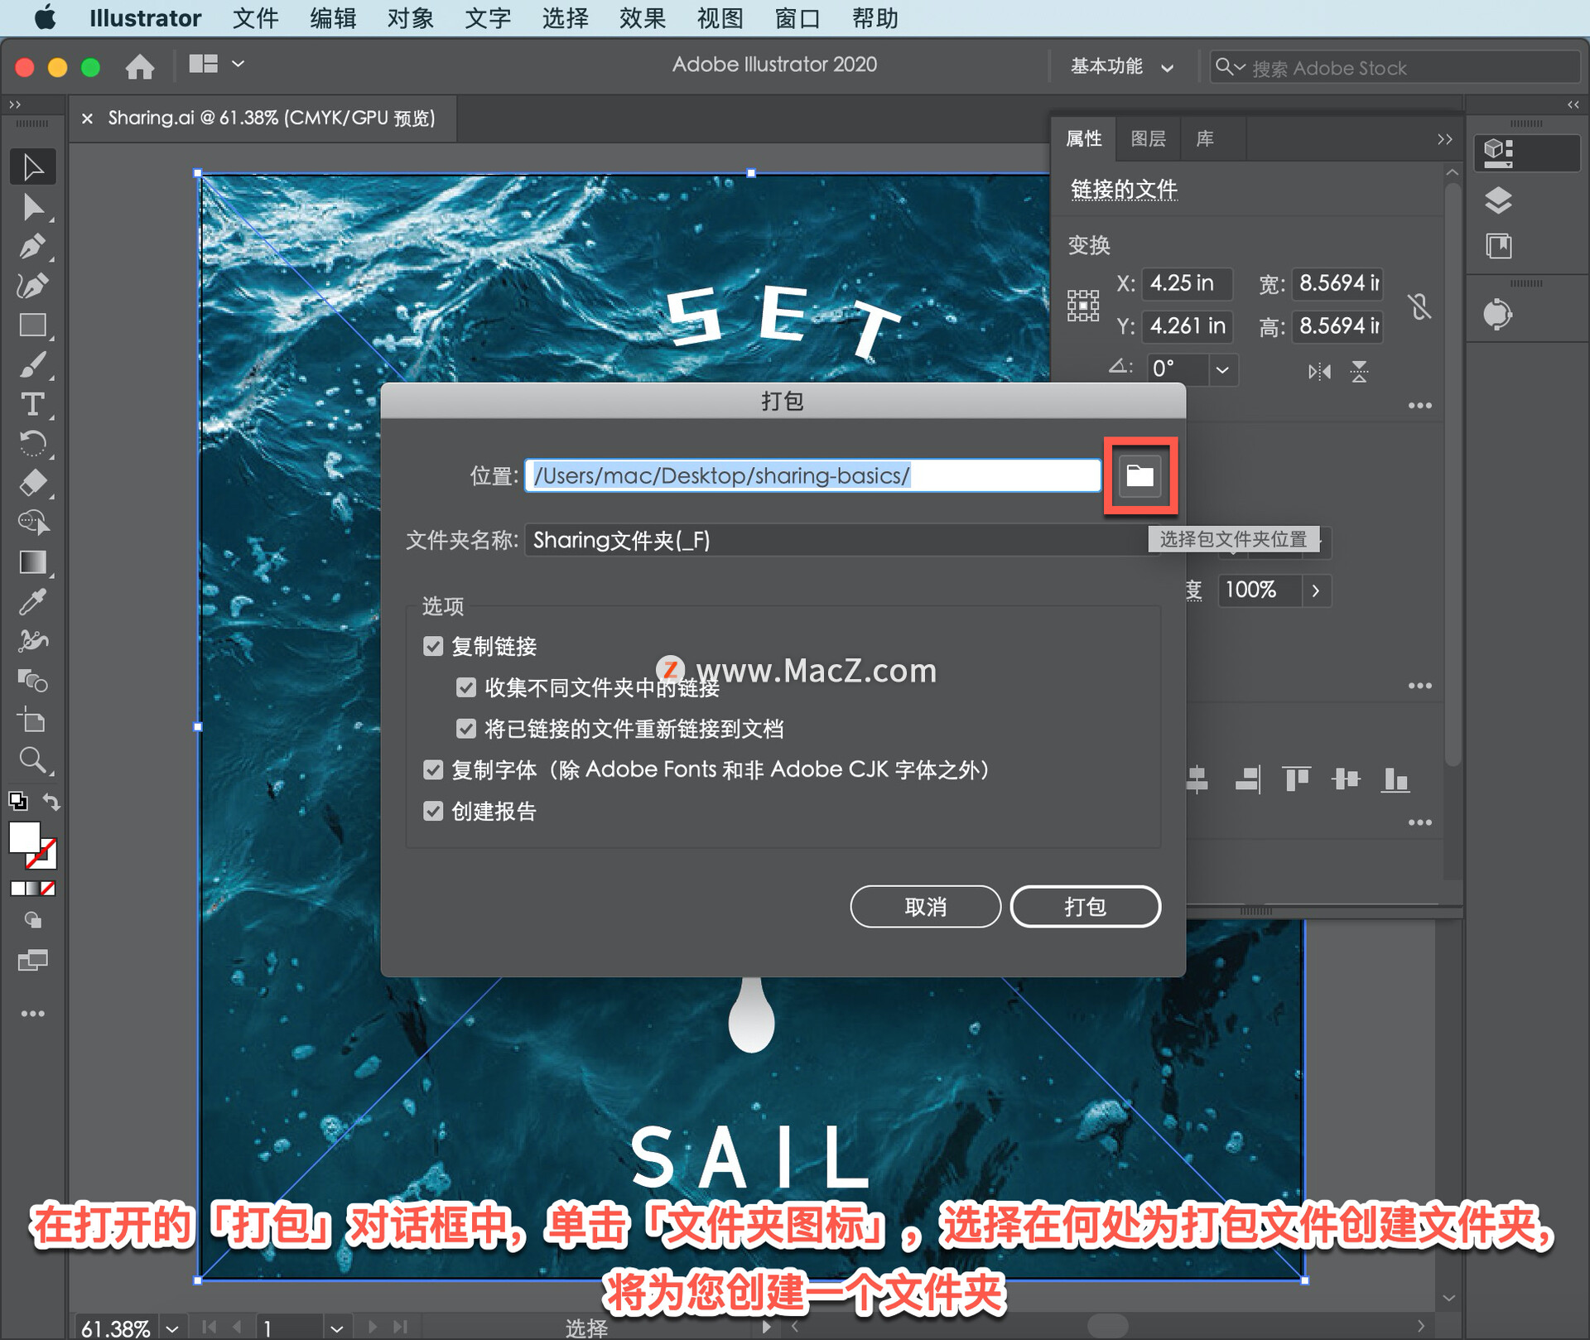
Task: Select the Artboard tool
Action: point(33,721)
